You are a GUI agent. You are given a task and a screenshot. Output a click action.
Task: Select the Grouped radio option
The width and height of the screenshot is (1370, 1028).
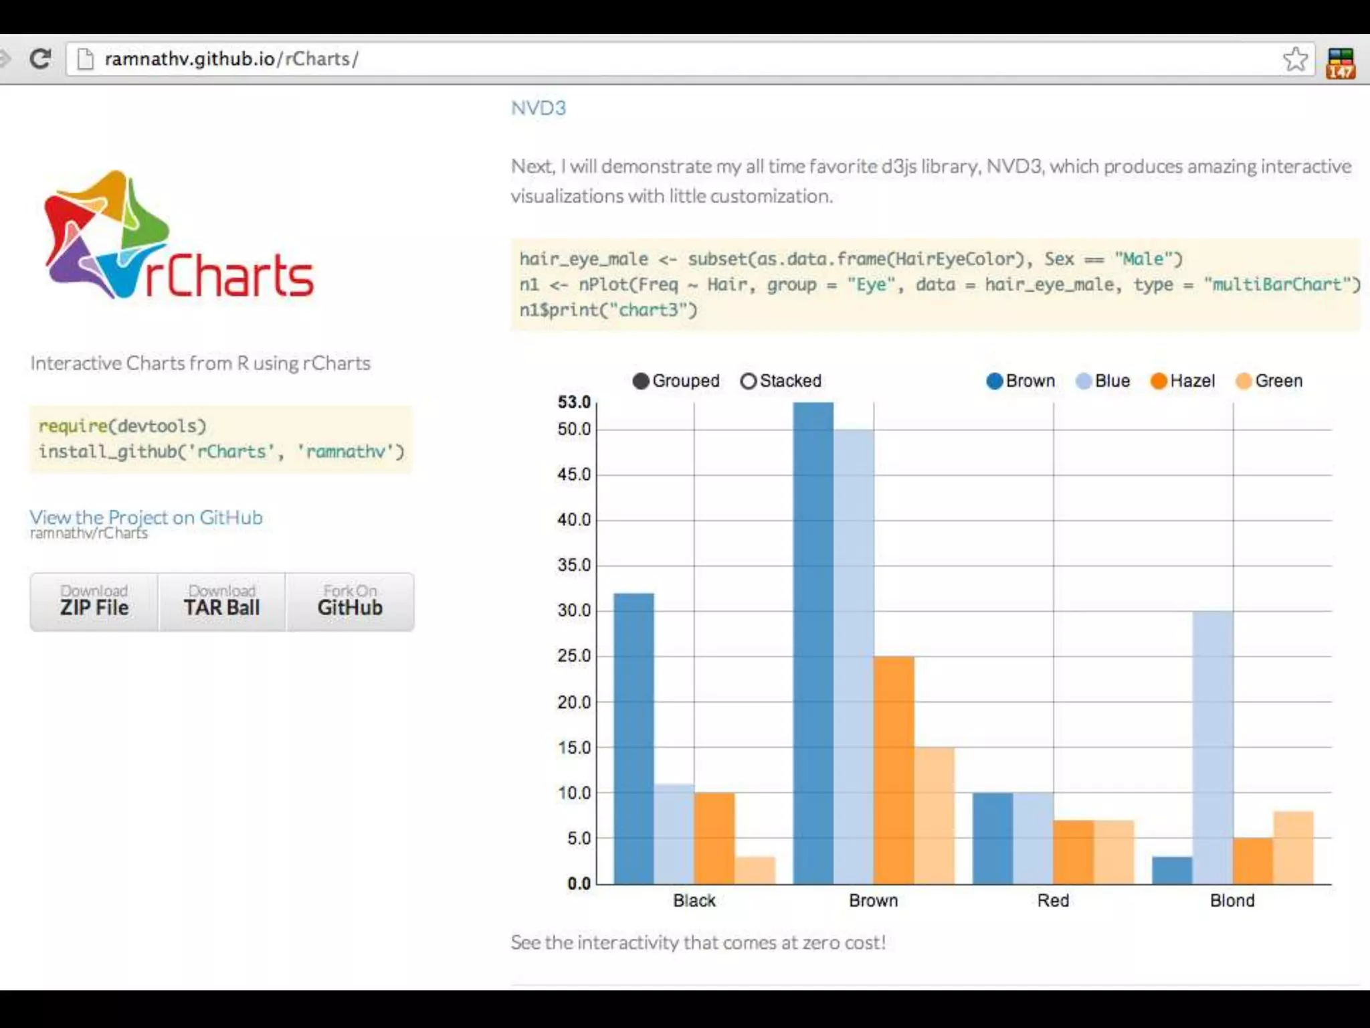click(641, 381)
